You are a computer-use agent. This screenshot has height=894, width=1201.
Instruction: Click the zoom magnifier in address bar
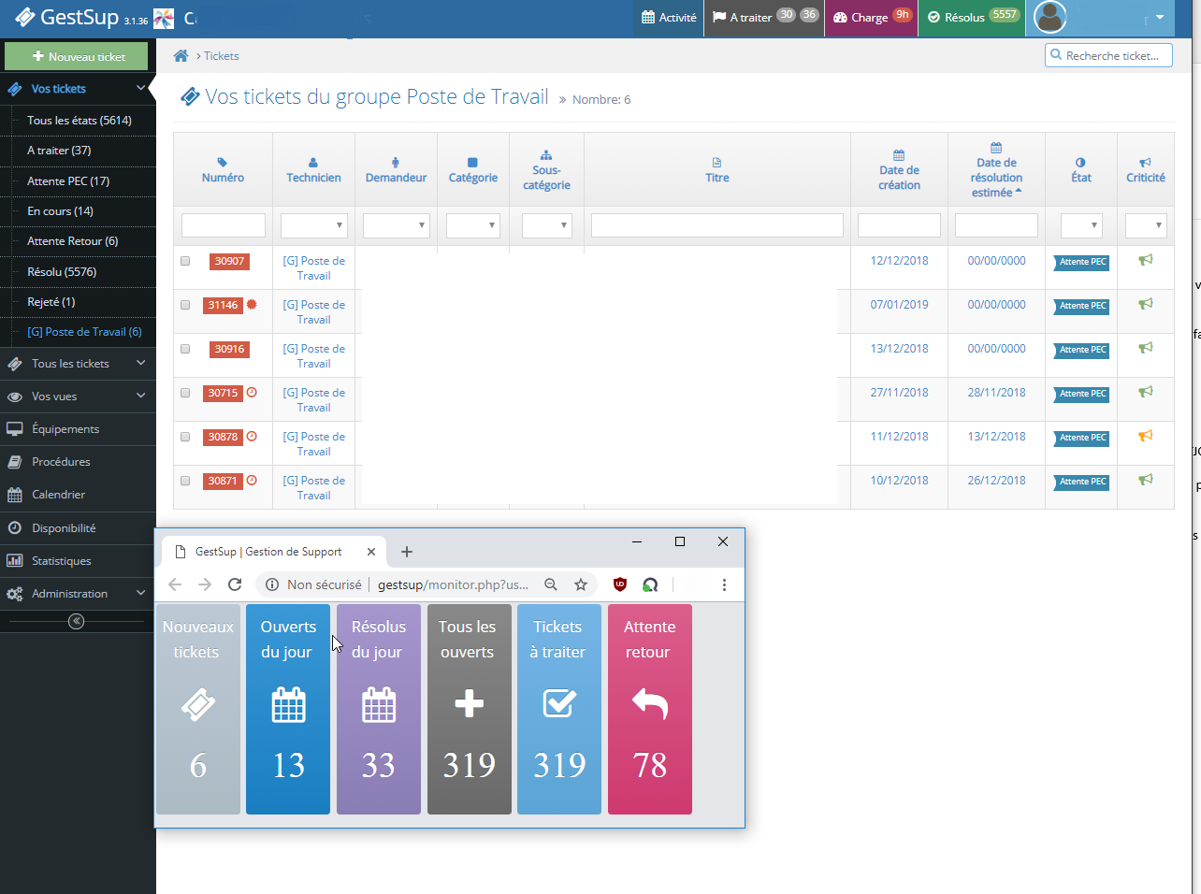tap(551, 584)
